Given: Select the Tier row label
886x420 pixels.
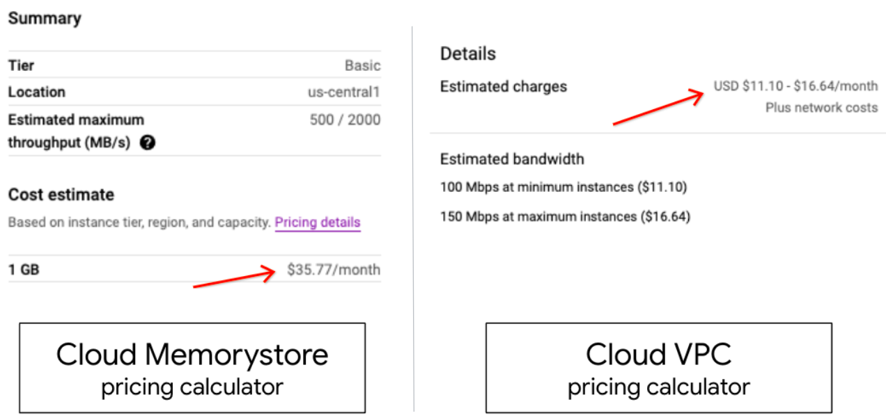Looking at the screenshot, I should pyautogui.click(x=21, y=65).
